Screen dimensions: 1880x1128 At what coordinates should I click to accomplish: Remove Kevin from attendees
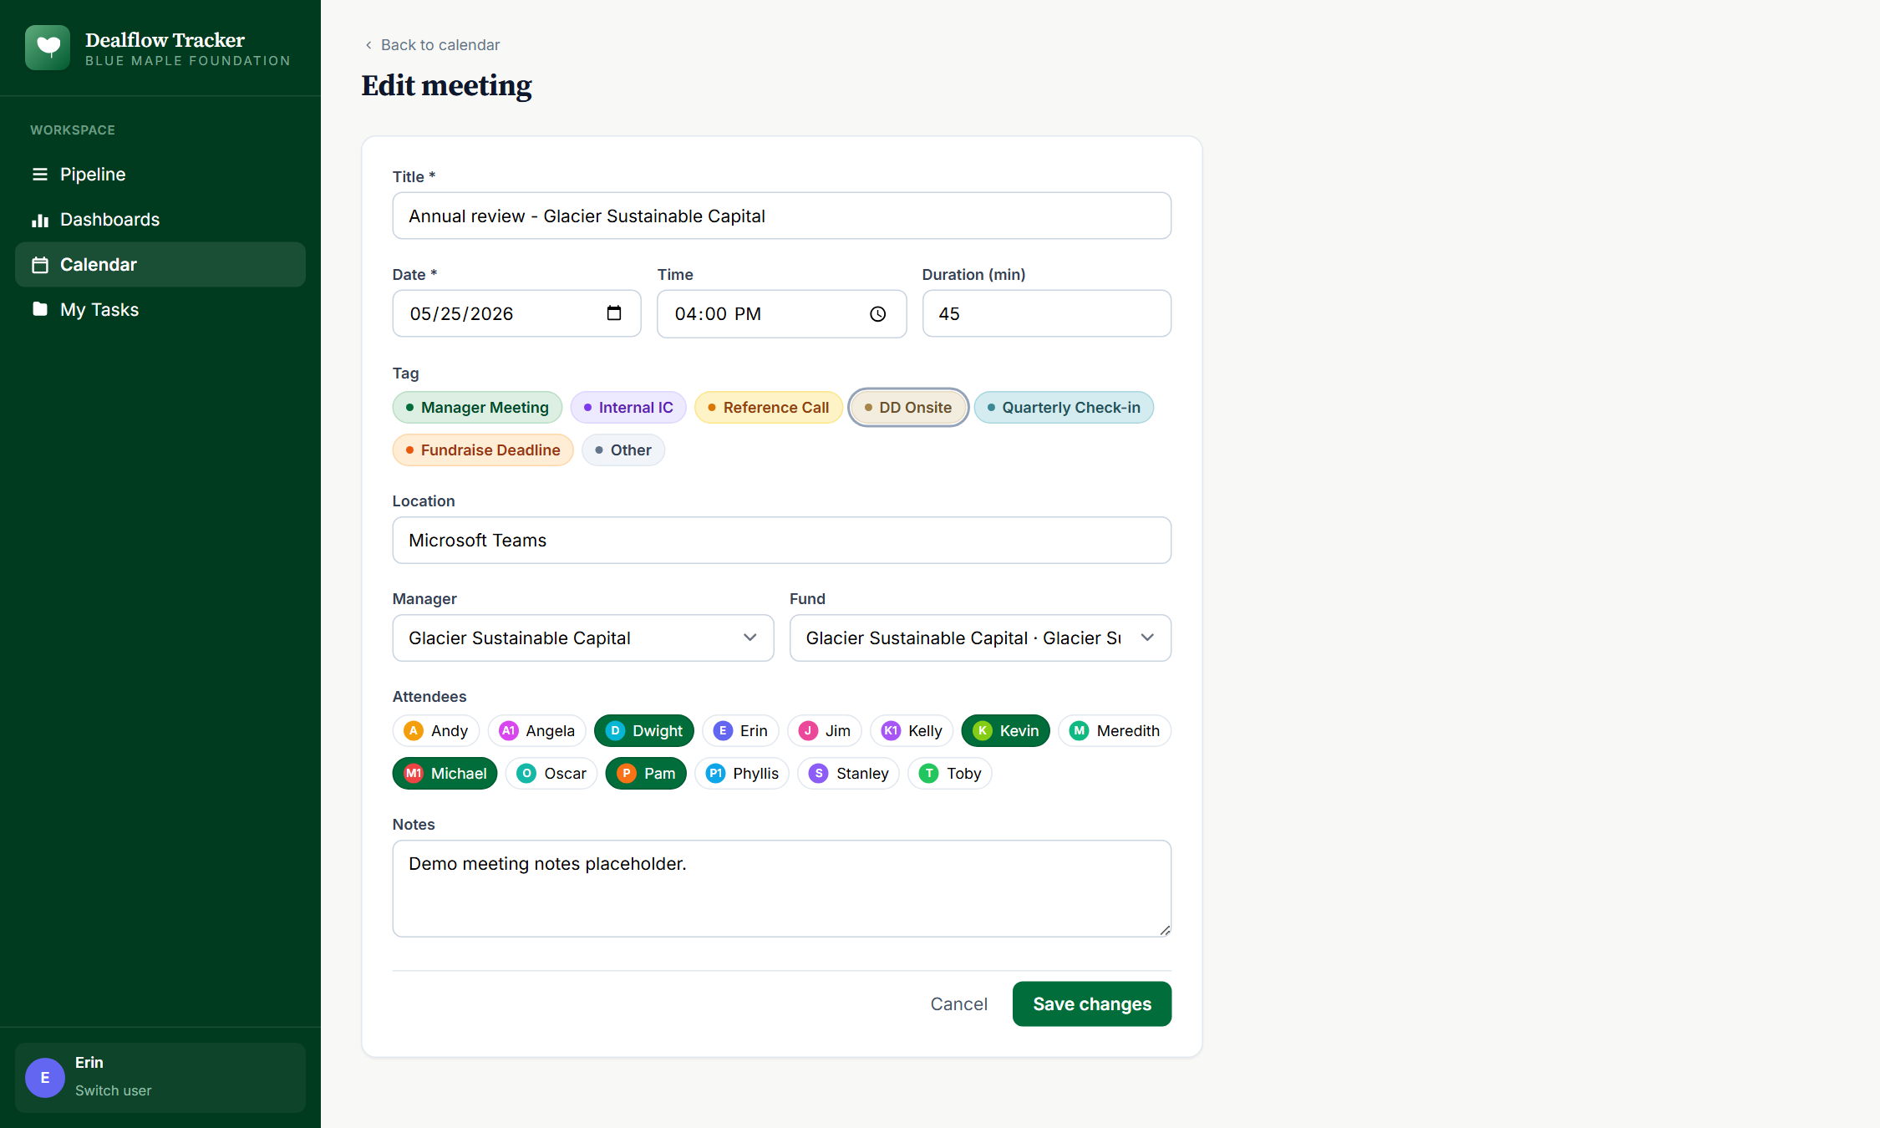point(1006,731)
